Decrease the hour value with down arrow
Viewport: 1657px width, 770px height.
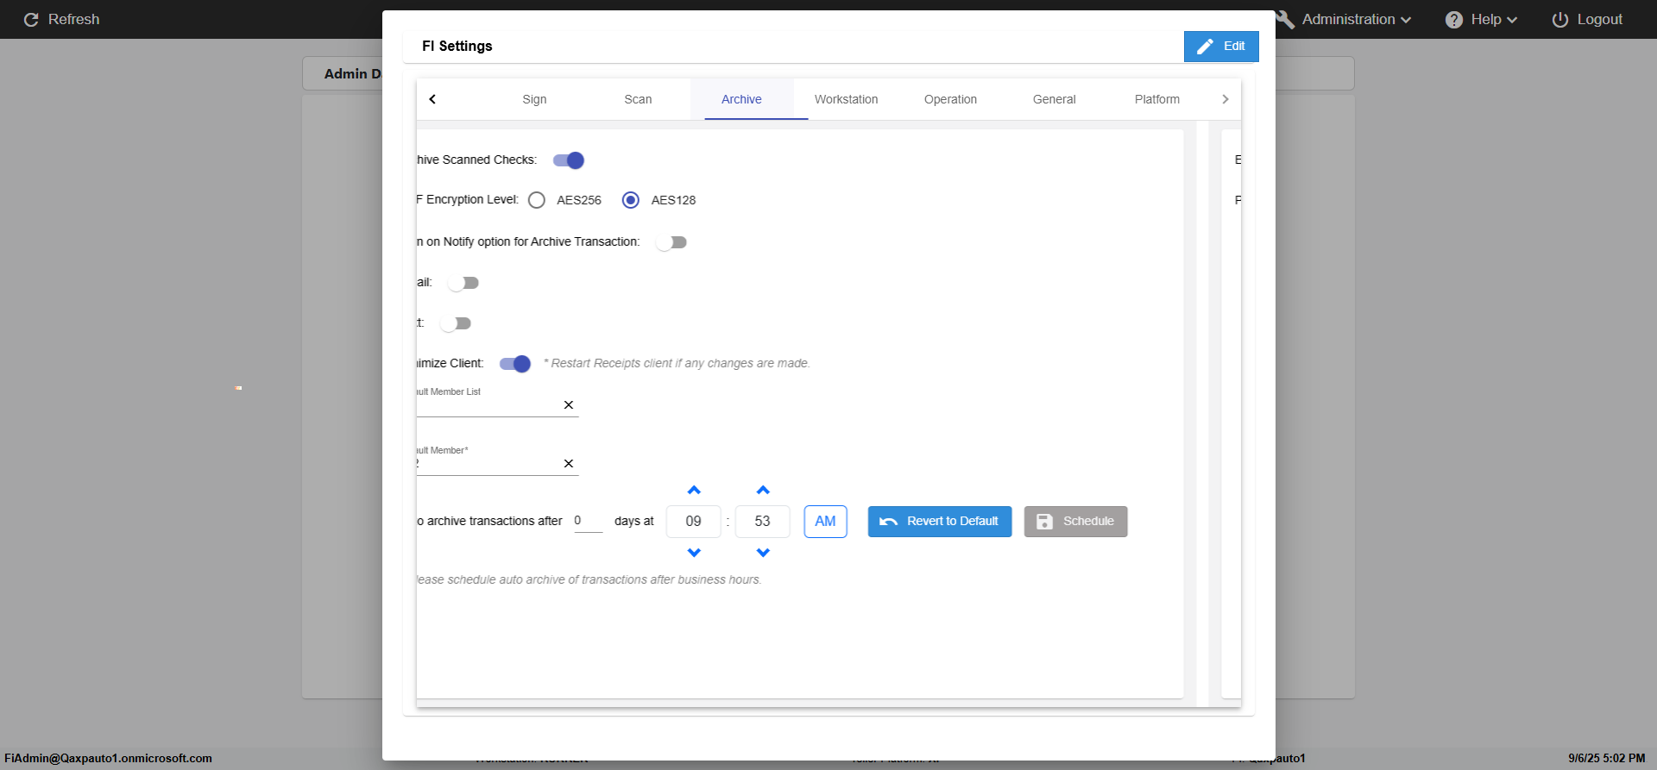coord(694,553)
